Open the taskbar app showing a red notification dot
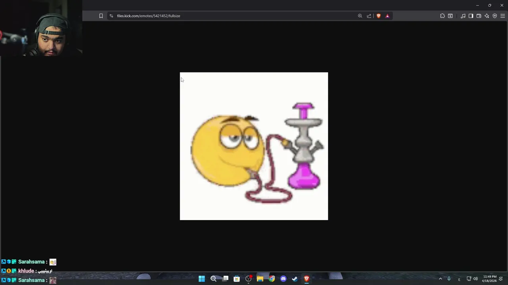The height and width of the screenshot is (285, 508). 248,279
